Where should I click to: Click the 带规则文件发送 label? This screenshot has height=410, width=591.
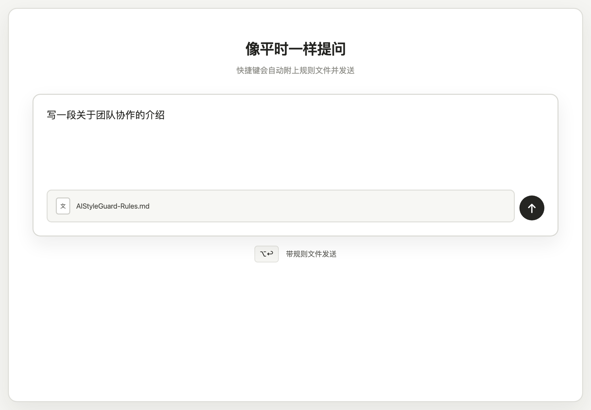(311, 254)
